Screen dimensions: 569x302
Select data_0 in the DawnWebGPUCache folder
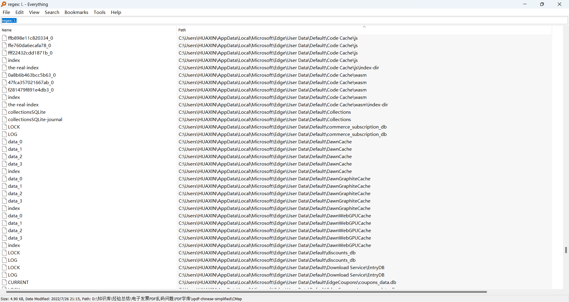15,216
